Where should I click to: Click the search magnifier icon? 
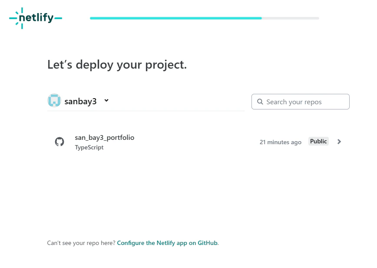click(x=260, y=102)
